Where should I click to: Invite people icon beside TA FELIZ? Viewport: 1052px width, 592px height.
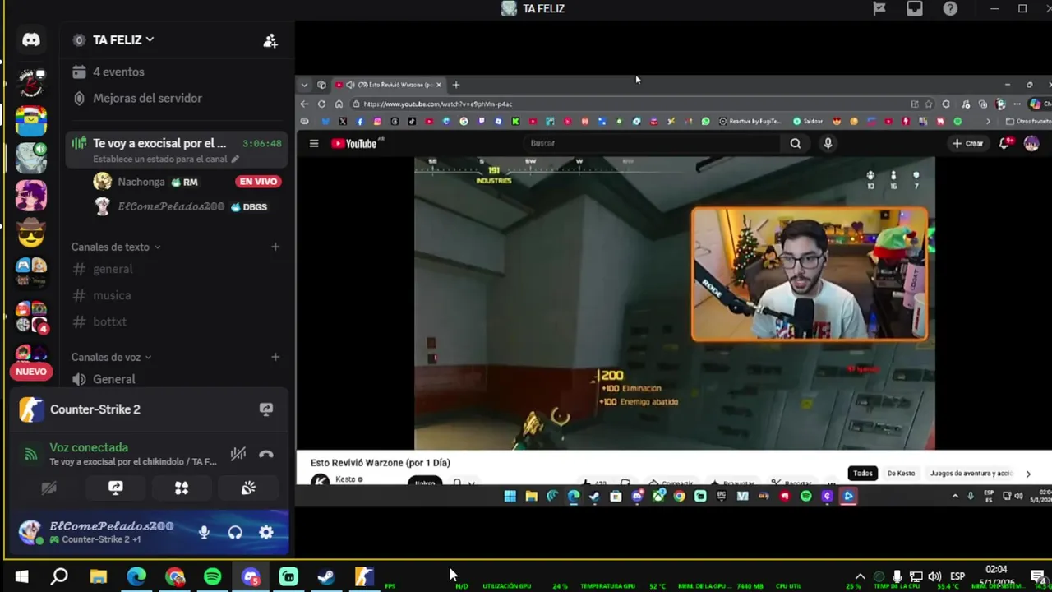[x=270, y=40]
